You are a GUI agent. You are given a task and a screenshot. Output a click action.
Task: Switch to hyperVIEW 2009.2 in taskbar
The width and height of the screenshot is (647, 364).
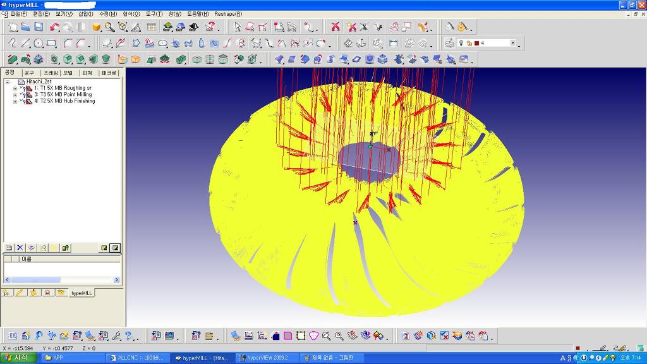(266, 358)
